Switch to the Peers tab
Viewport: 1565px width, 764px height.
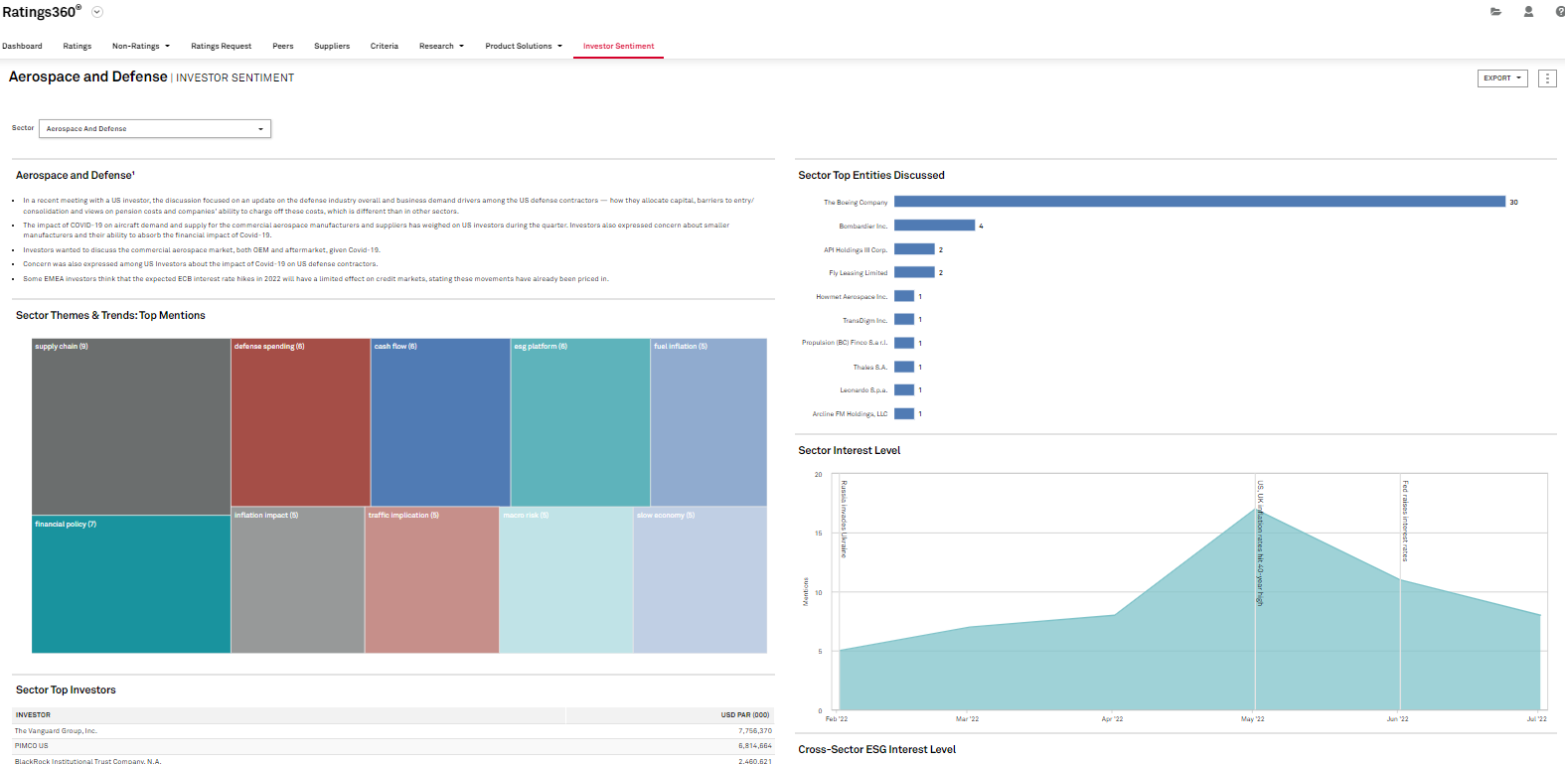pos(283,47)
